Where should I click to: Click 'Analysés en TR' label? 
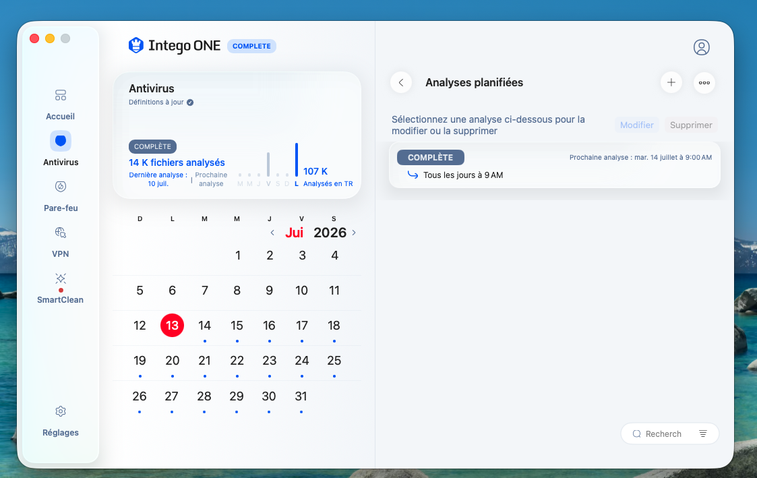tap(328, 184)
